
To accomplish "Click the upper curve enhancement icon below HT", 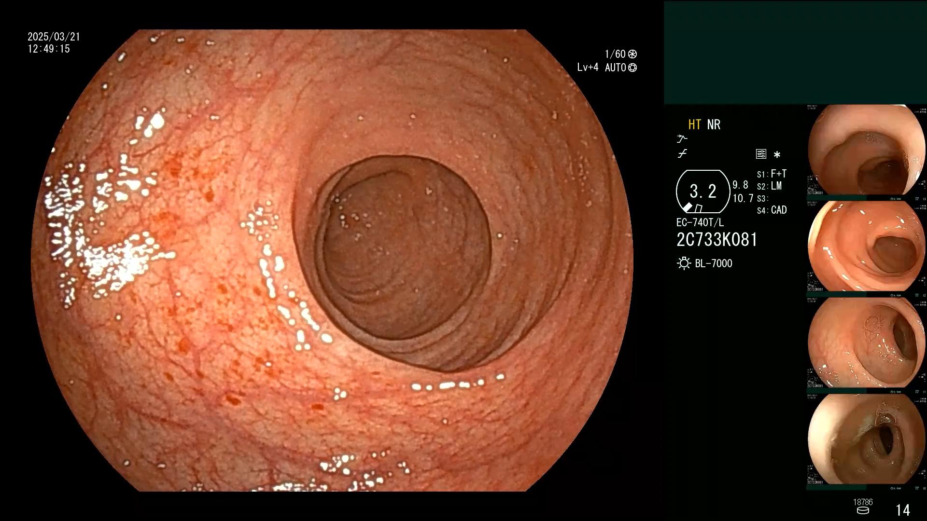I will (682, 139).
